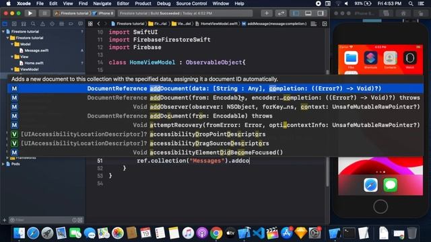Open Watch app in the simulator
This screenshot has width=431, height=242.
point(410,58)
